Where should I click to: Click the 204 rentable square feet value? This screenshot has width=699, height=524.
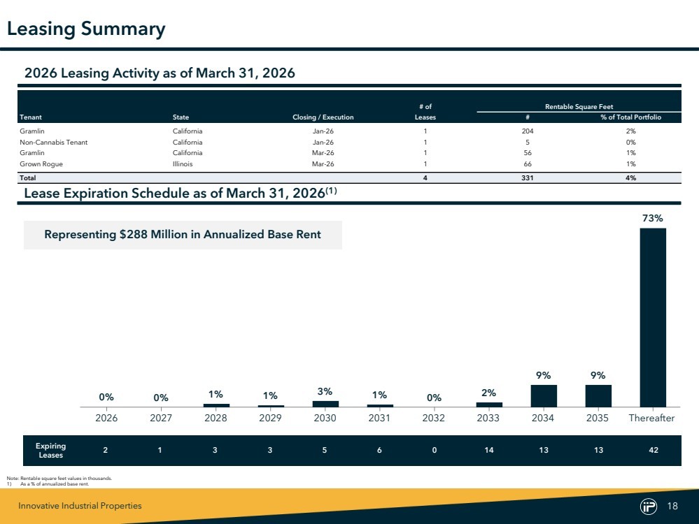point(528,131)
